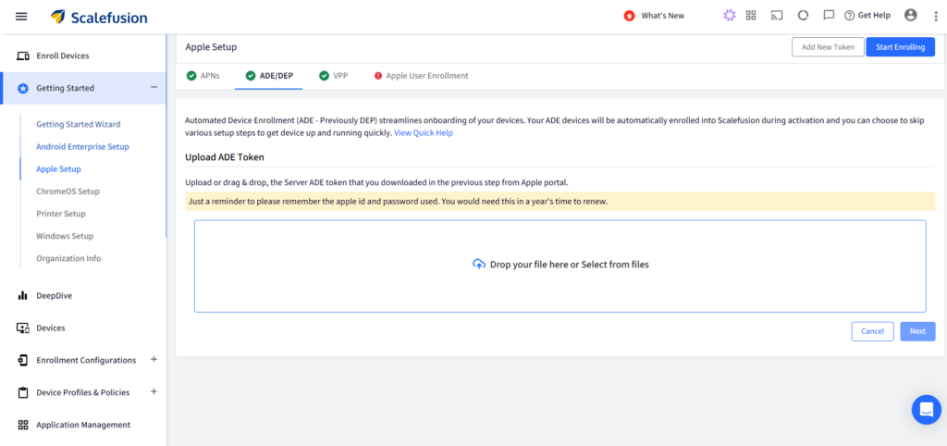This screenshot has height=446, width=947.
Task: Click the Scalefusion logo
Action: click(99, 17)
